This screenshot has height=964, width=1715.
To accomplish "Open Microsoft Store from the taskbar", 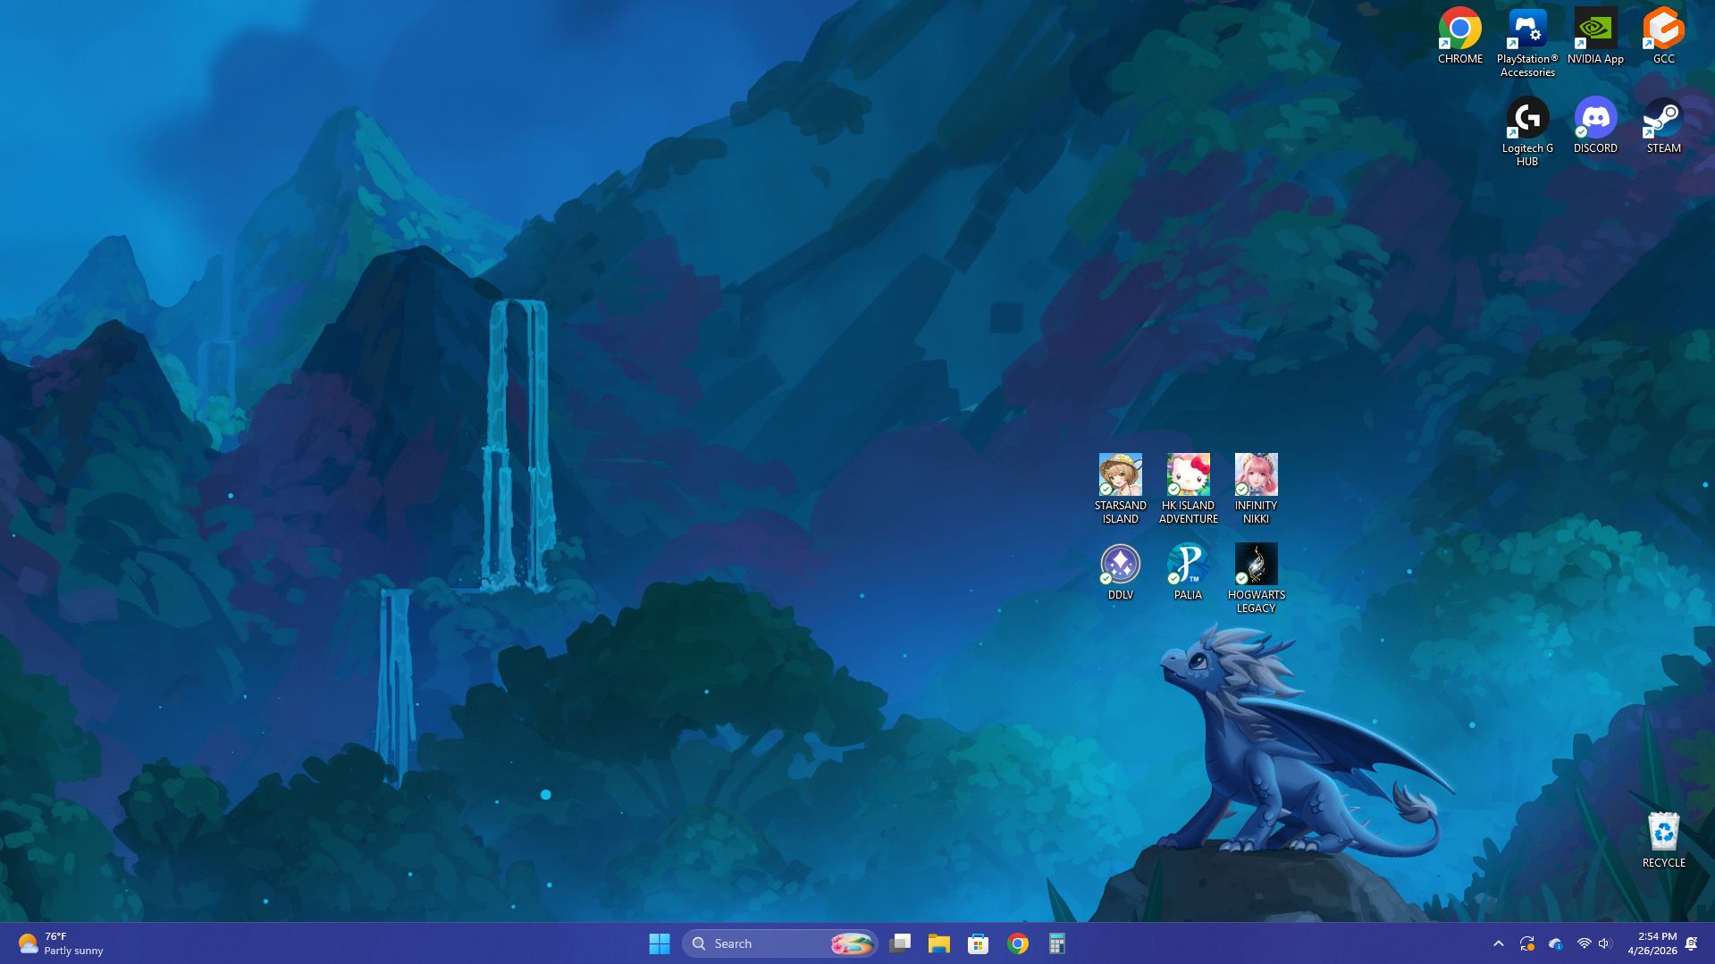I will (978, 943).
